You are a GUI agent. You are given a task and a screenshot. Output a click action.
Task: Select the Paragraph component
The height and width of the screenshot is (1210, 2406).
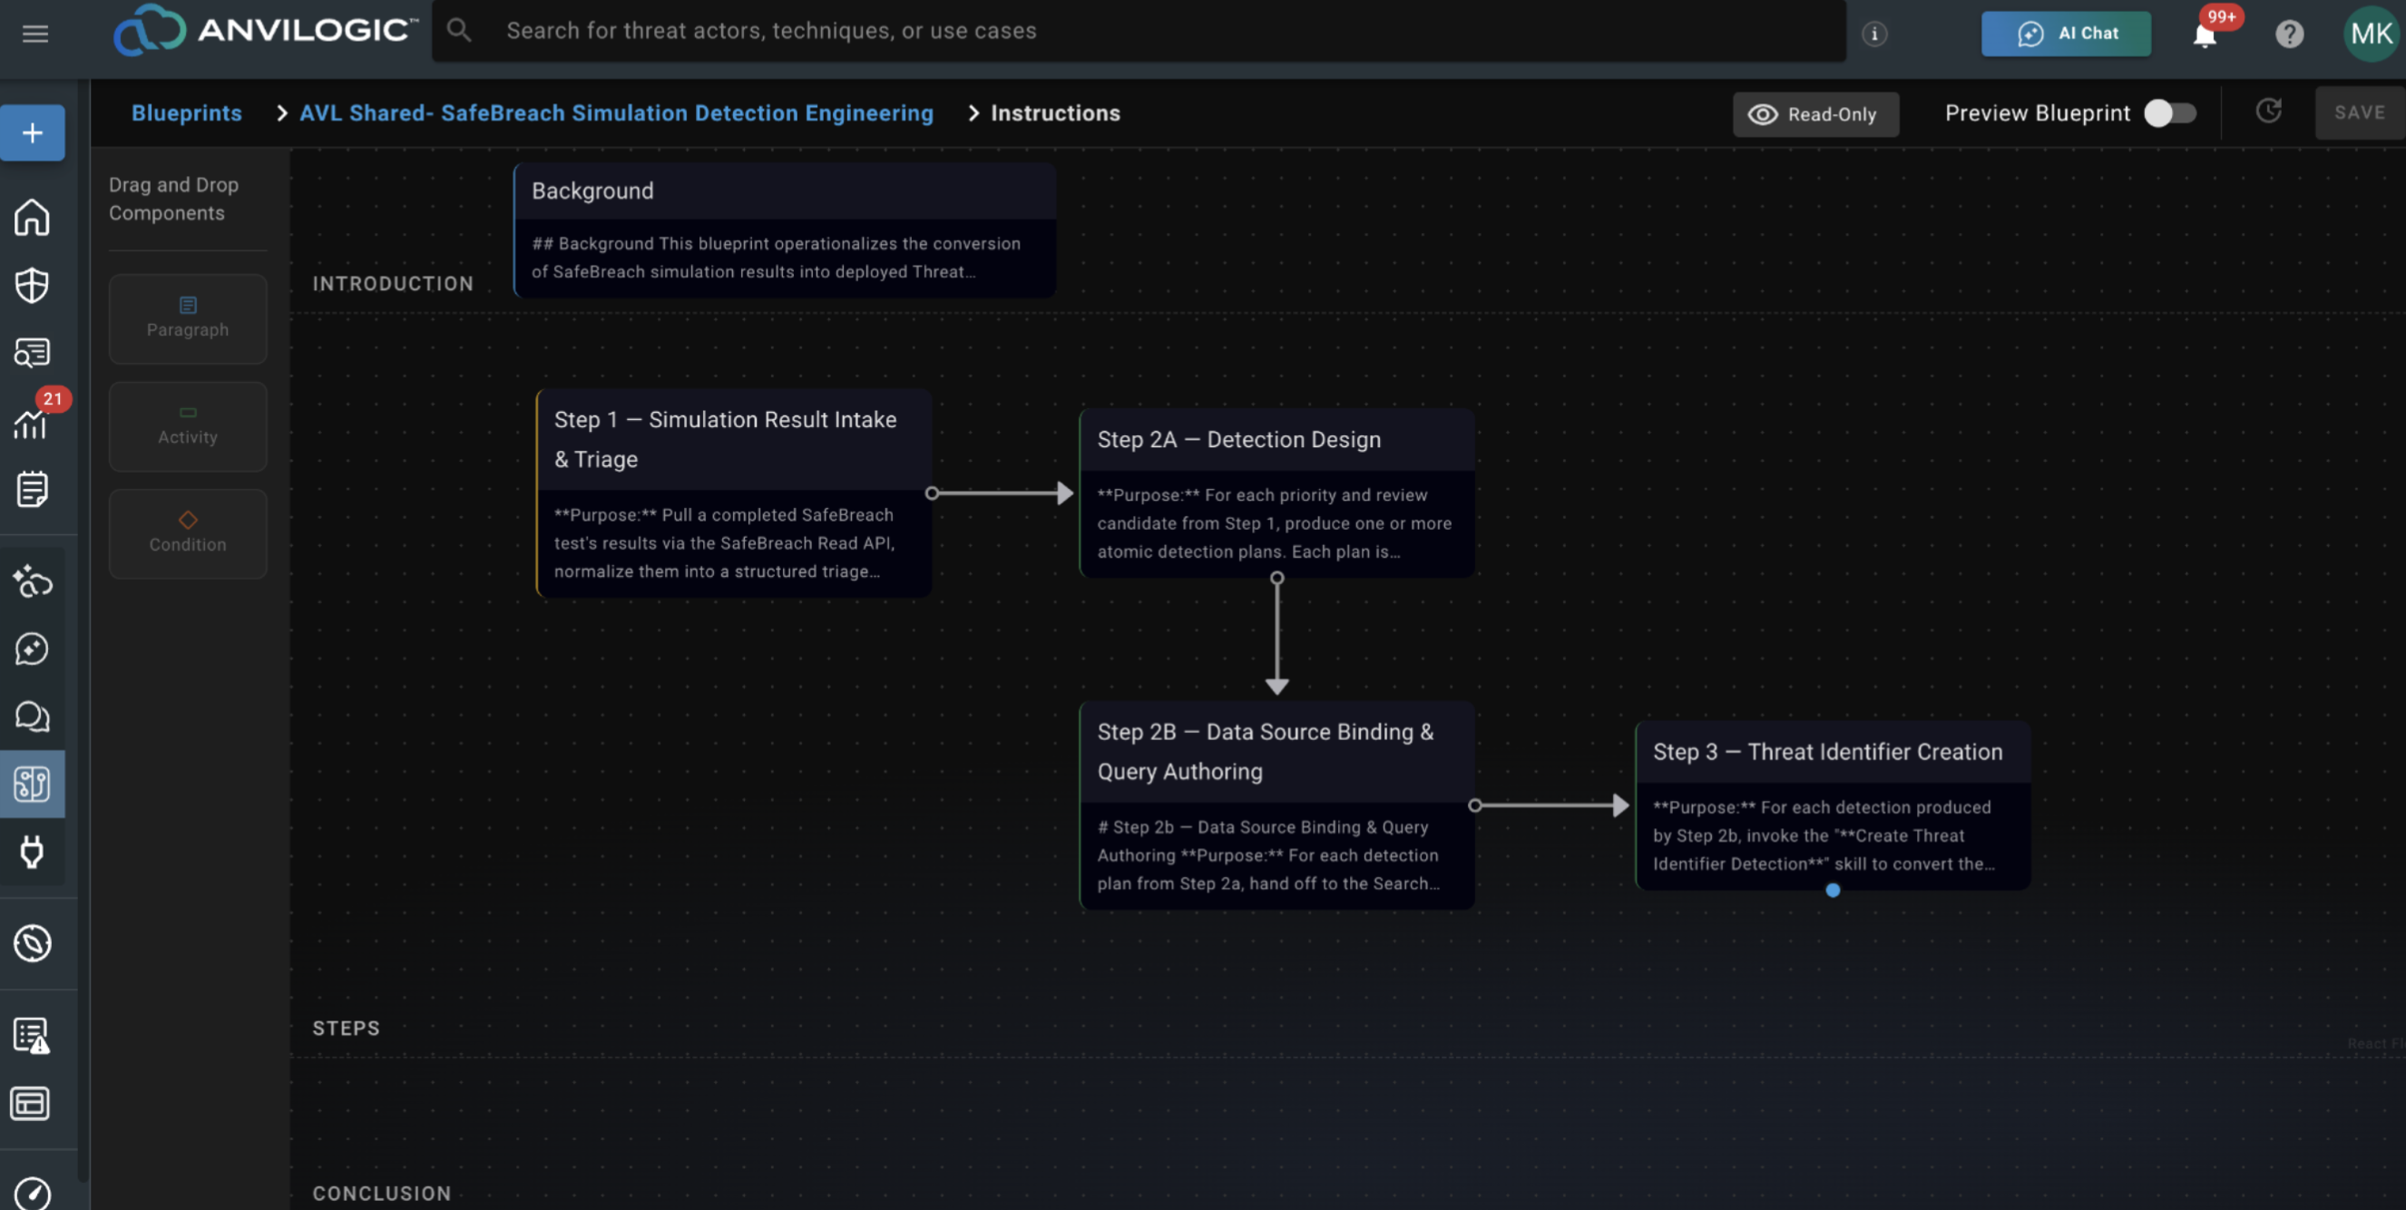coord(188,318)
